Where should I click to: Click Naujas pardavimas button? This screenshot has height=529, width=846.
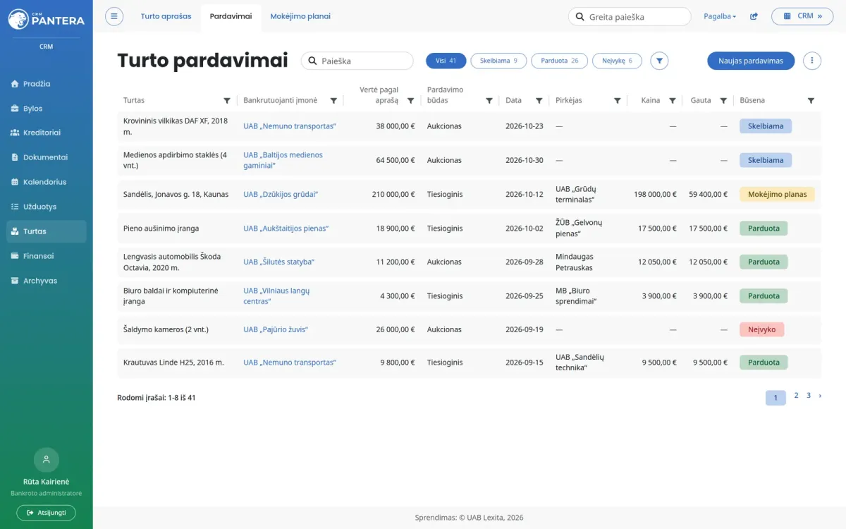[x=751, y=61]
